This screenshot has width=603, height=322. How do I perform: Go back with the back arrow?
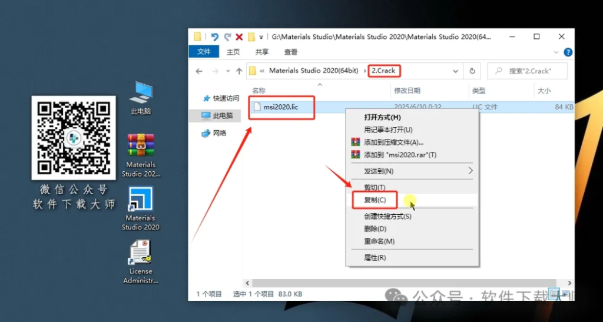(199, 71)
